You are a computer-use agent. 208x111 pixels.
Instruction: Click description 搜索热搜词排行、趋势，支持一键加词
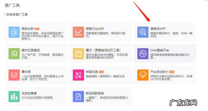tap(171, 35)
